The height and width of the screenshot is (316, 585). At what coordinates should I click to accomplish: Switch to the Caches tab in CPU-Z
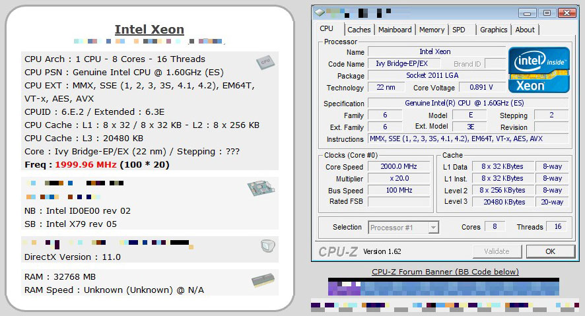pyautogui.click(x=359, y=30)
